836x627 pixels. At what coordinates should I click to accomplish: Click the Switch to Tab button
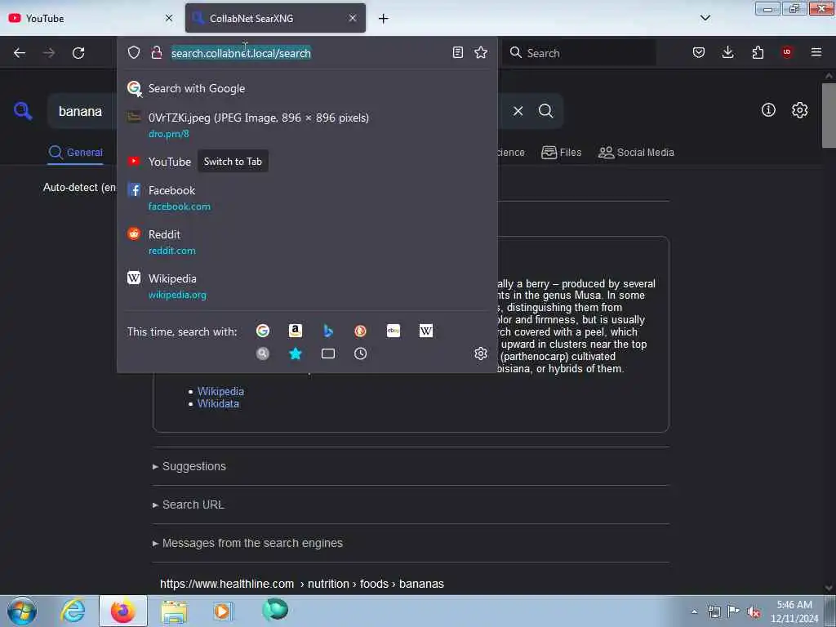click(x=233, y=162)
